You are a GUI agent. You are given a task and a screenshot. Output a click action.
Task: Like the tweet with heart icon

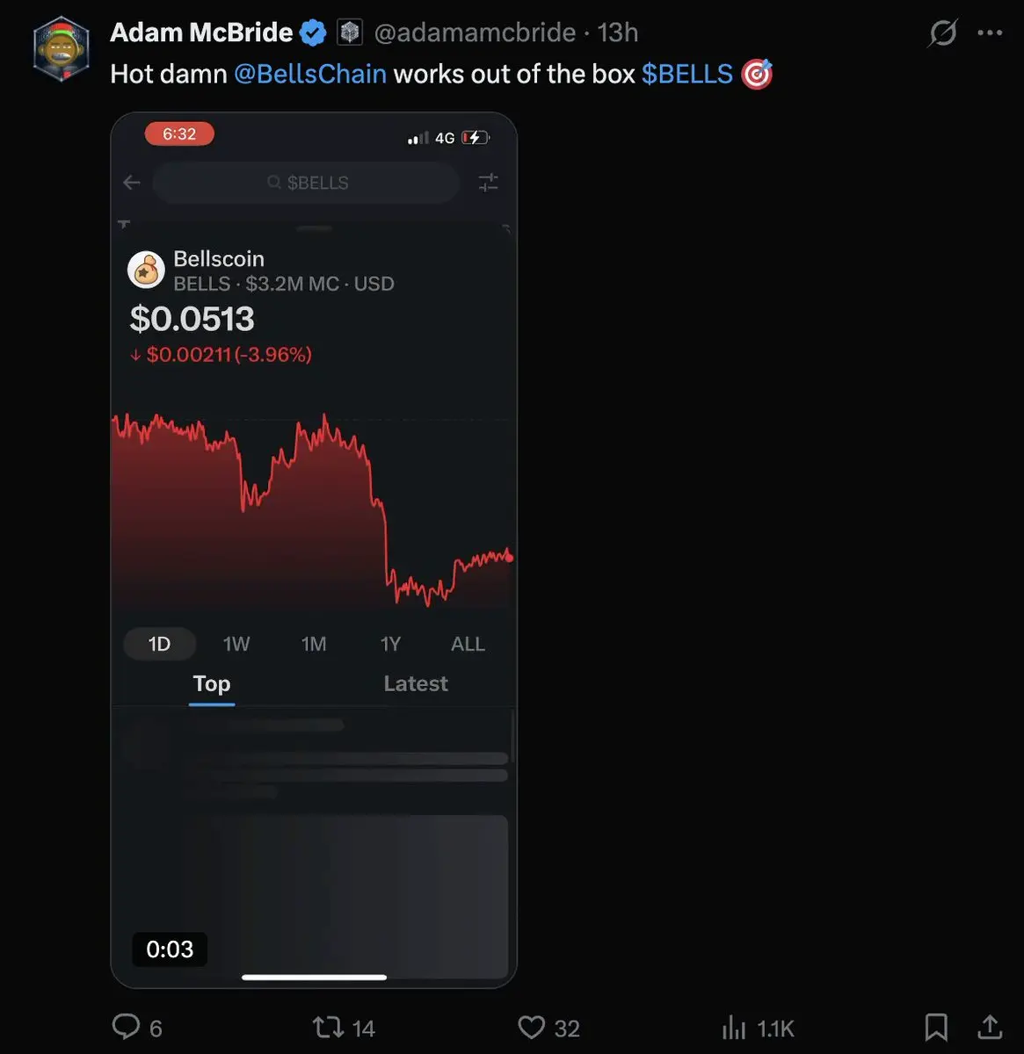coord(531,1027)
